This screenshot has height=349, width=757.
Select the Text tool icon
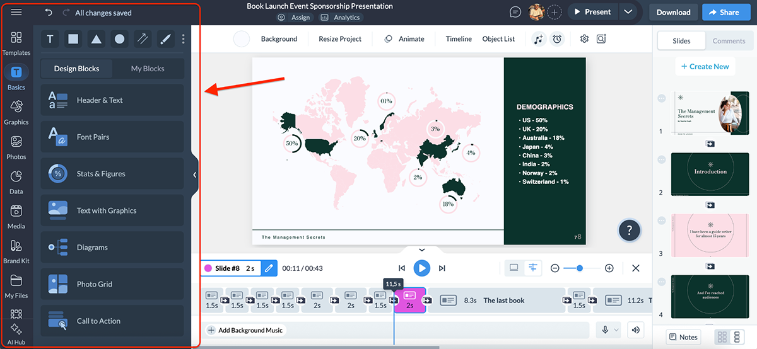tap(50, 39)
